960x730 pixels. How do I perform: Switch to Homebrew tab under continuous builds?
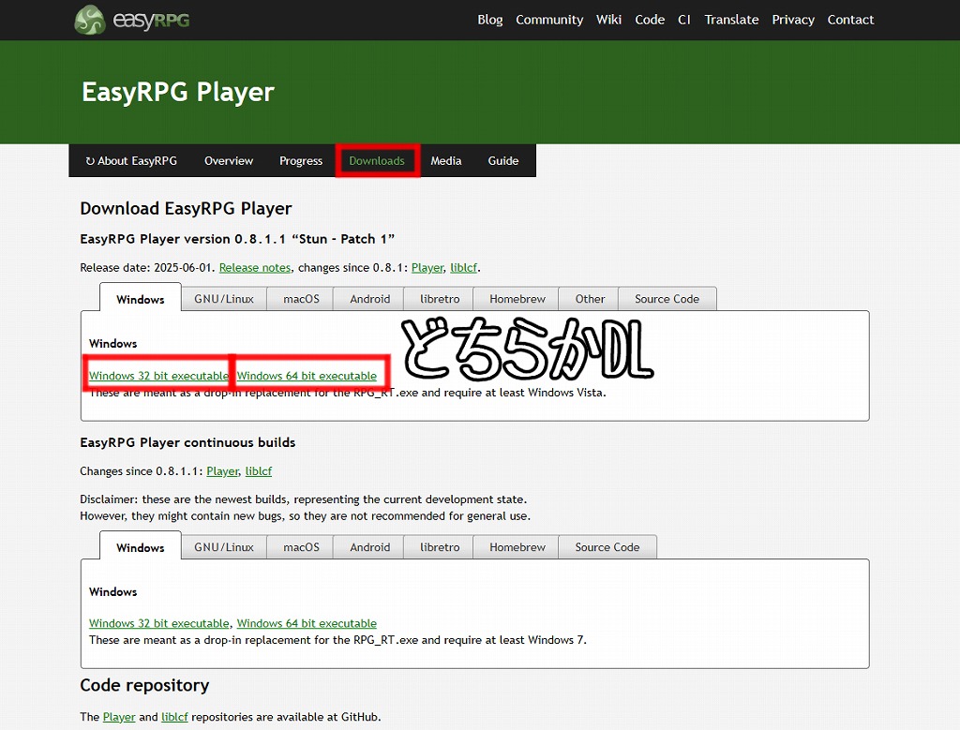517,547
